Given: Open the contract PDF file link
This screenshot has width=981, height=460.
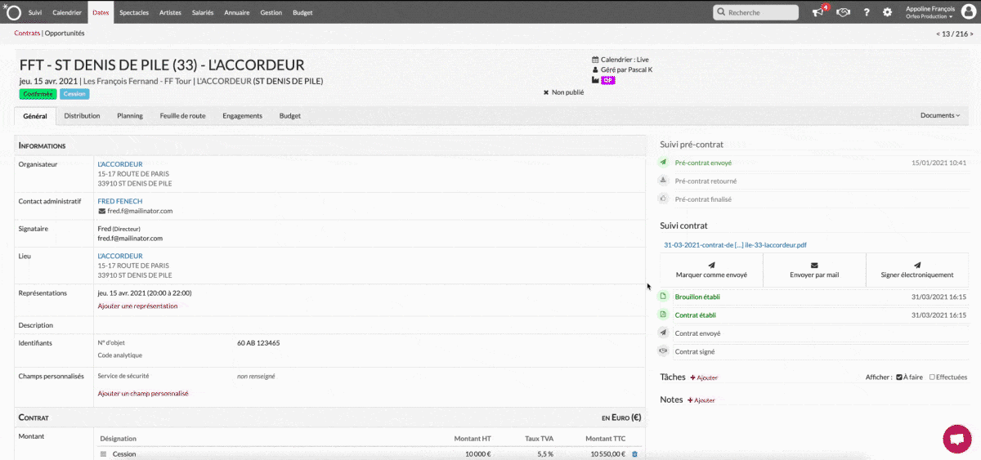Looking at the screenshot, I should pos(735,244).
